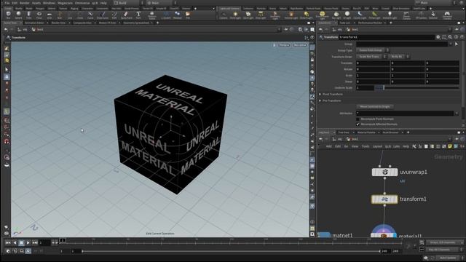466x262 pixels.
Task: Disable Recompute Affected Normals checkbox
Action: 358,124
